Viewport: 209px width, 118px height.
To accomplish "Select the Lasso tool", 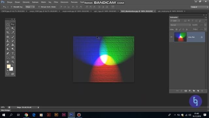I will [8, 29].
